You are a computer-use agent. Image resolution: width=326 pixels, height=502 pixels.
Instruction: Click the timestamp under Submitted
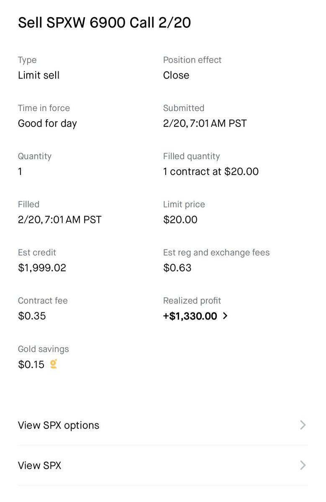pos(205,123)
